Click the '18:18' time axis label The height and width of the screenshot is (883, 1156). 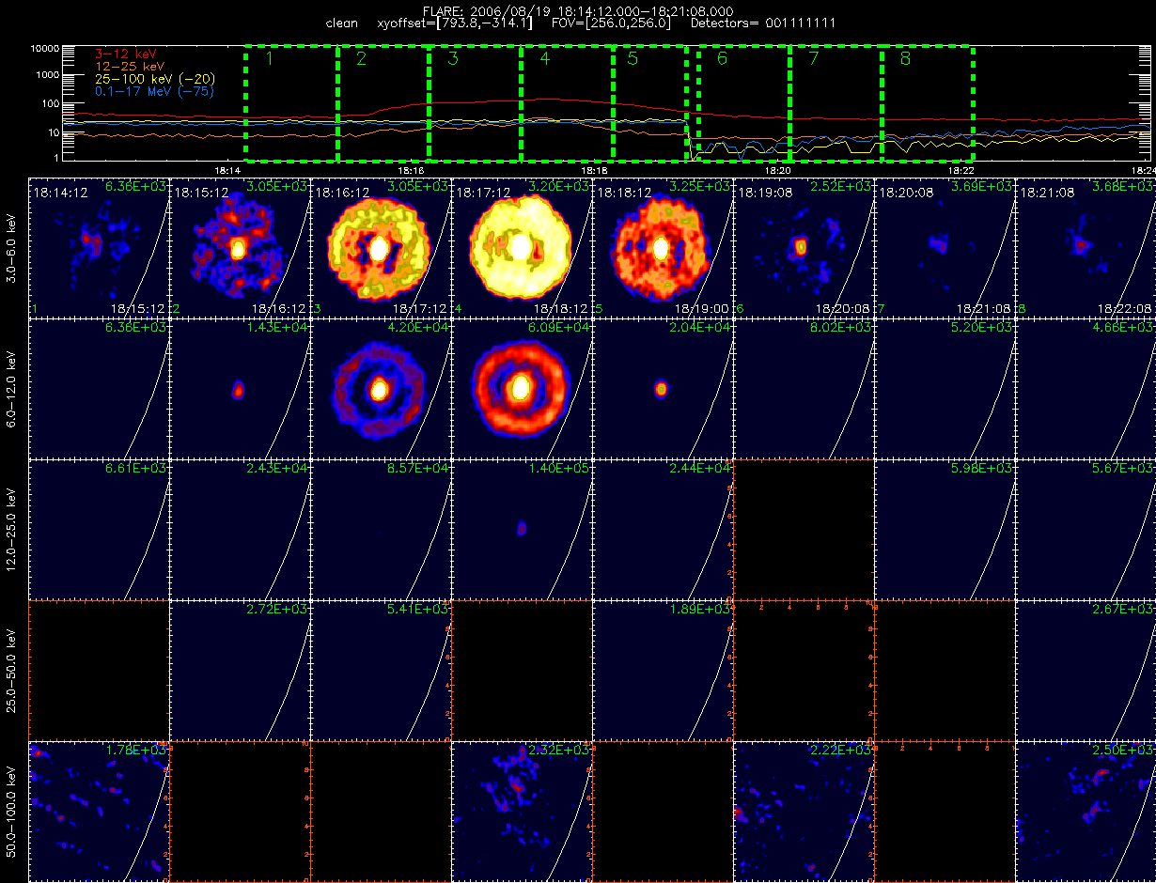(x=595, y=171)
